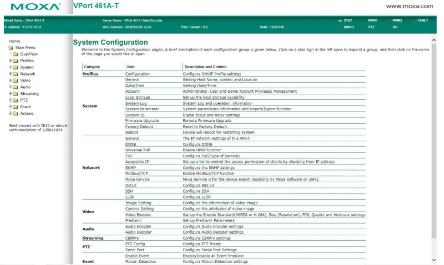This screenshot has height=265, width=444.
Task: Click the Serial Port item
Action: tap(135, 250)
